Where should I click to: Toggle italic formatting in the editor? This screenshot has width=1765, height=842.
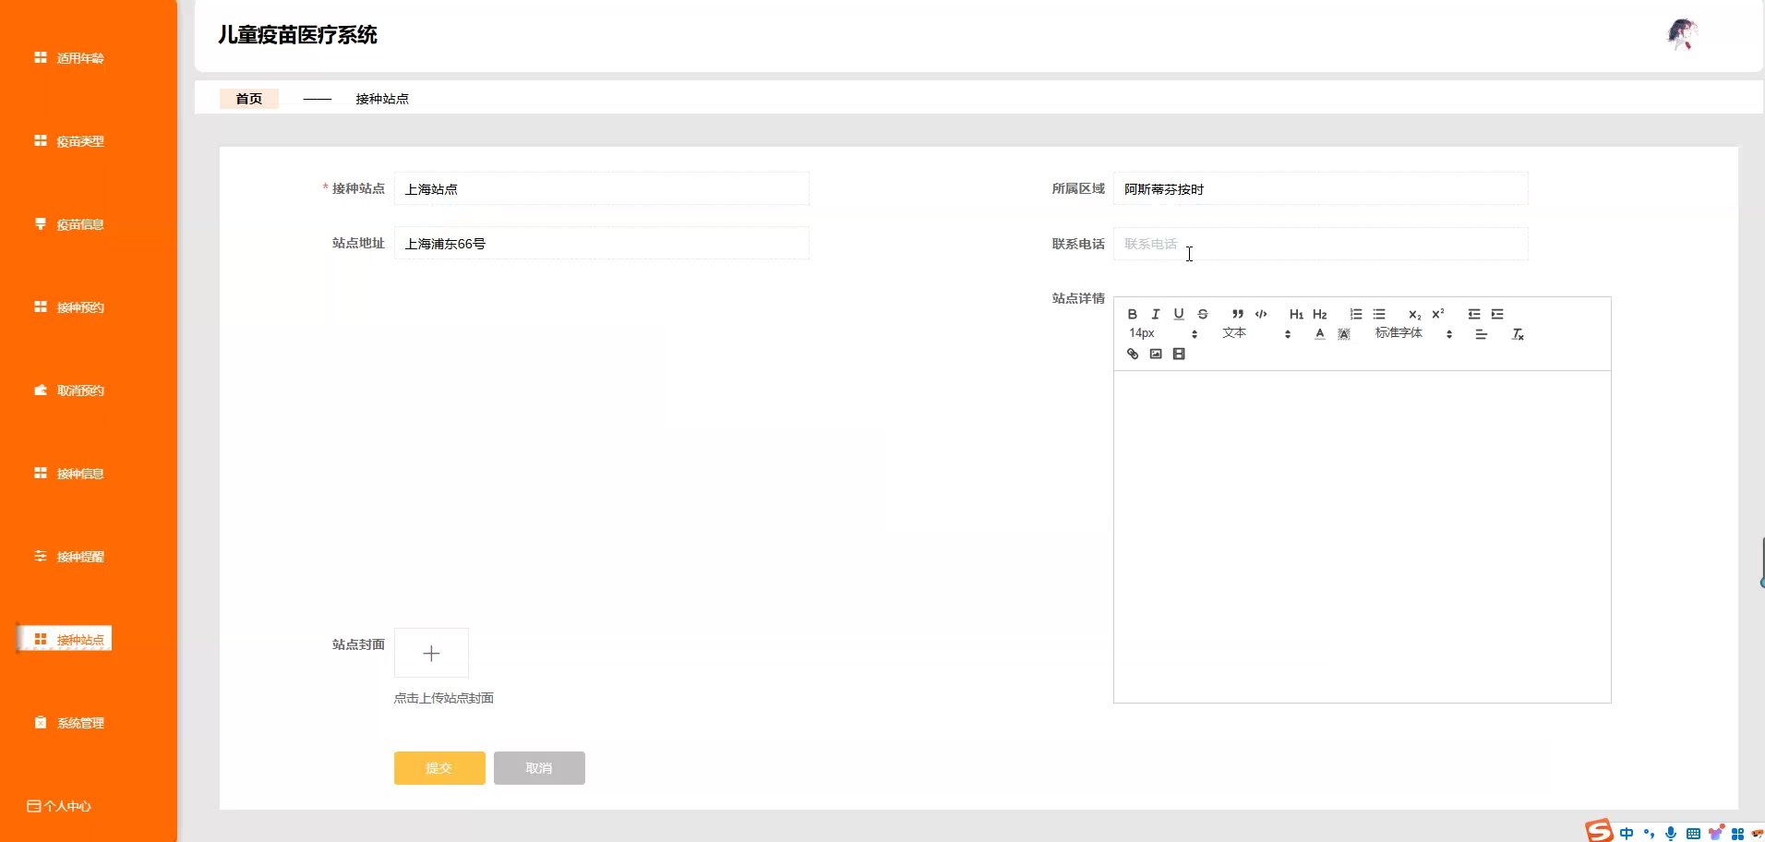1155,314
